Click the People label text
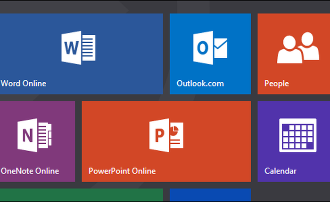 pyautogui.click(x=277, y=84)
